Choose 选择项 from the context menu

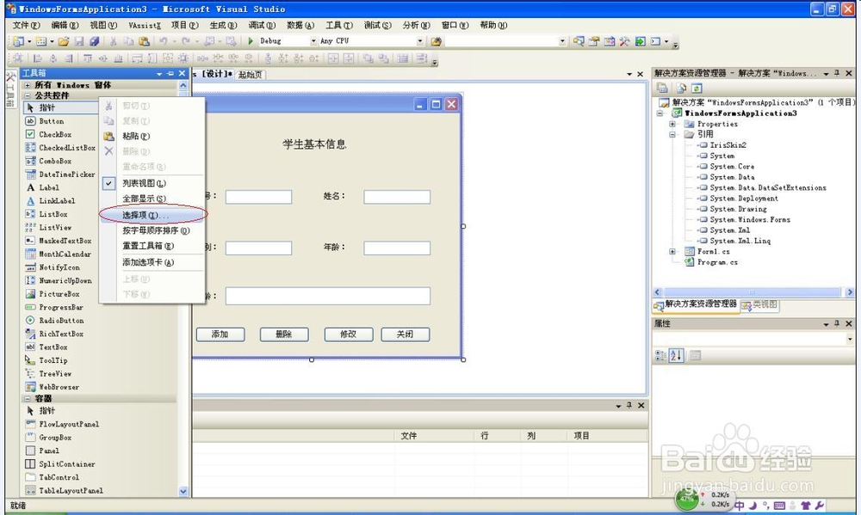(x=142, y=213)
